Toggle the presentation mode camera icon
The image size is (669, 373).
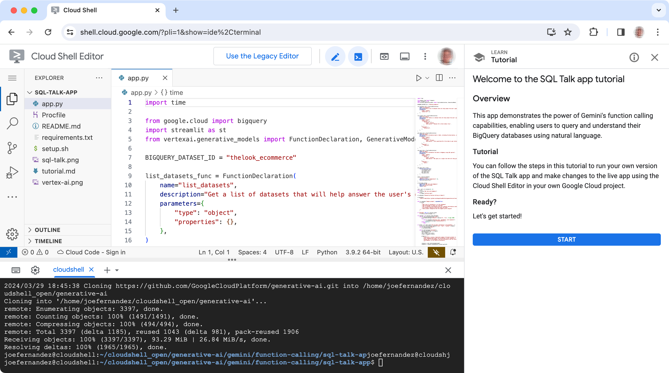[384, 56]
